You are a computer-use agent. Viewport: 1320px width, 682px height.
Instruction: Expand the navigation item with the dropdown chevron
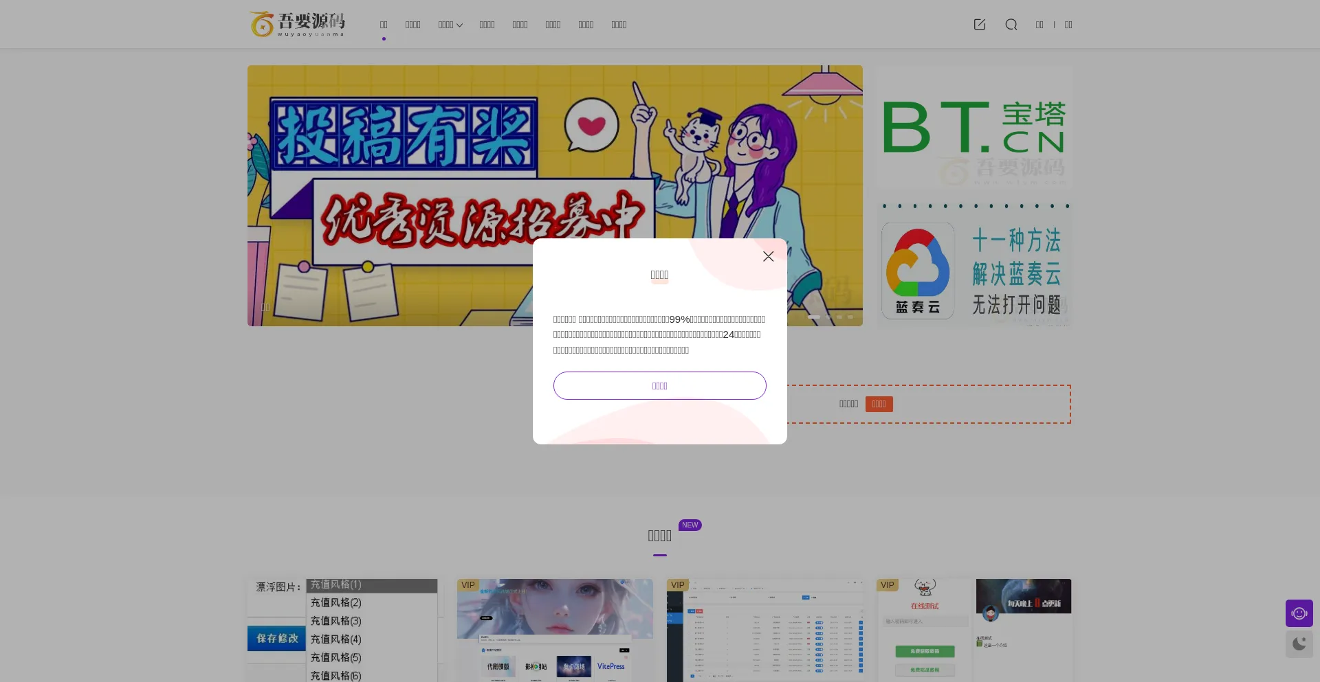(x=450, y=25)
